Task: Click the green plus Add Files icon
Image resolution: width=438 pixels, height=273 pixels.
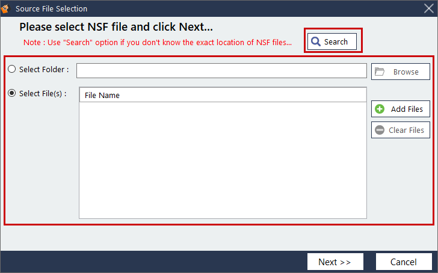Action: 380,109
